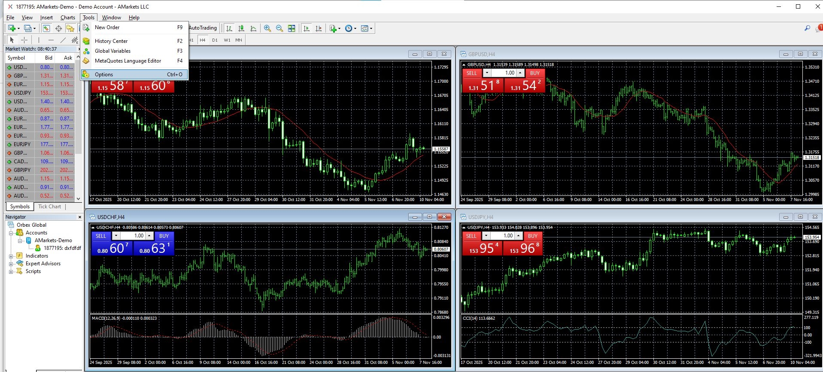Open volume dropdown on GBPUSD chart
Viewport: 823px width, 372px height.
click(487, 73)
